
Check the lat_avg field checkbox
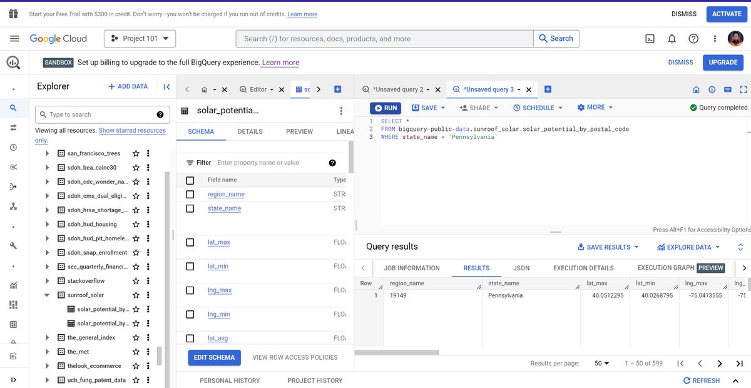click(190, 338)
